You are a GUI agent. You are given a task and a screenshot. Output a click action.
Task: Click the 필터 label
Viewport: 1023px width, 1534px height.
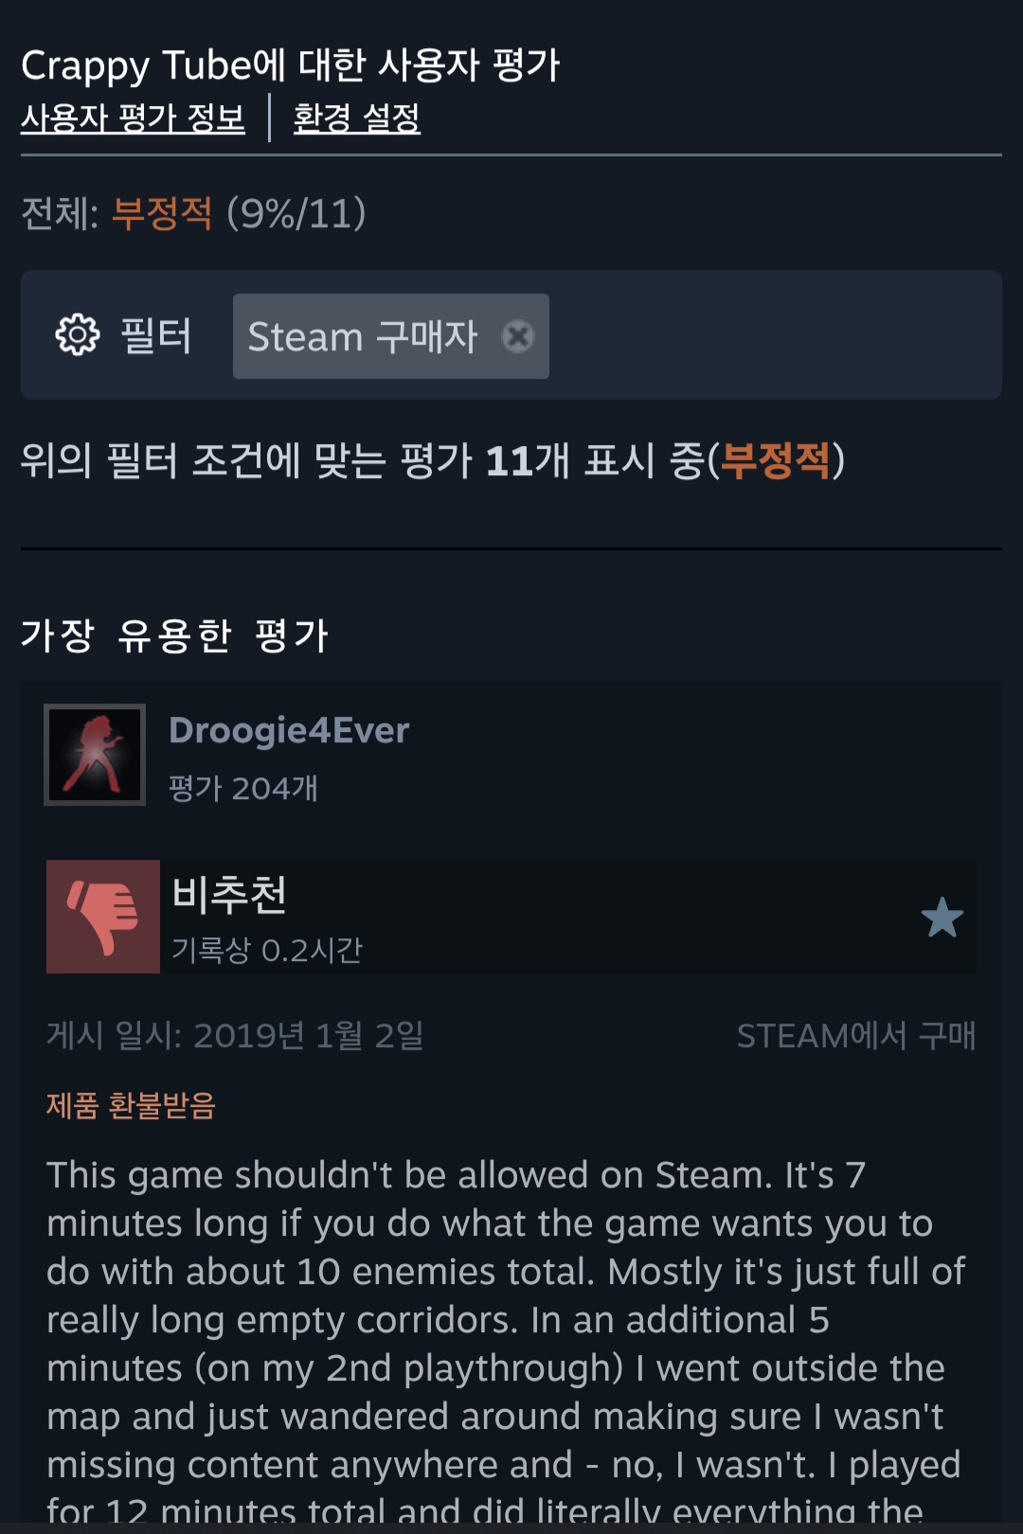tap(155, 335)
